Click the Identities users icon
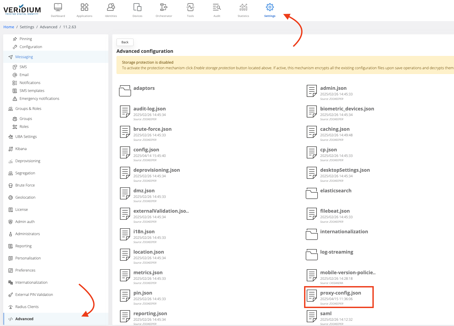This screenshot has width=454, height=326. (111, 7)
